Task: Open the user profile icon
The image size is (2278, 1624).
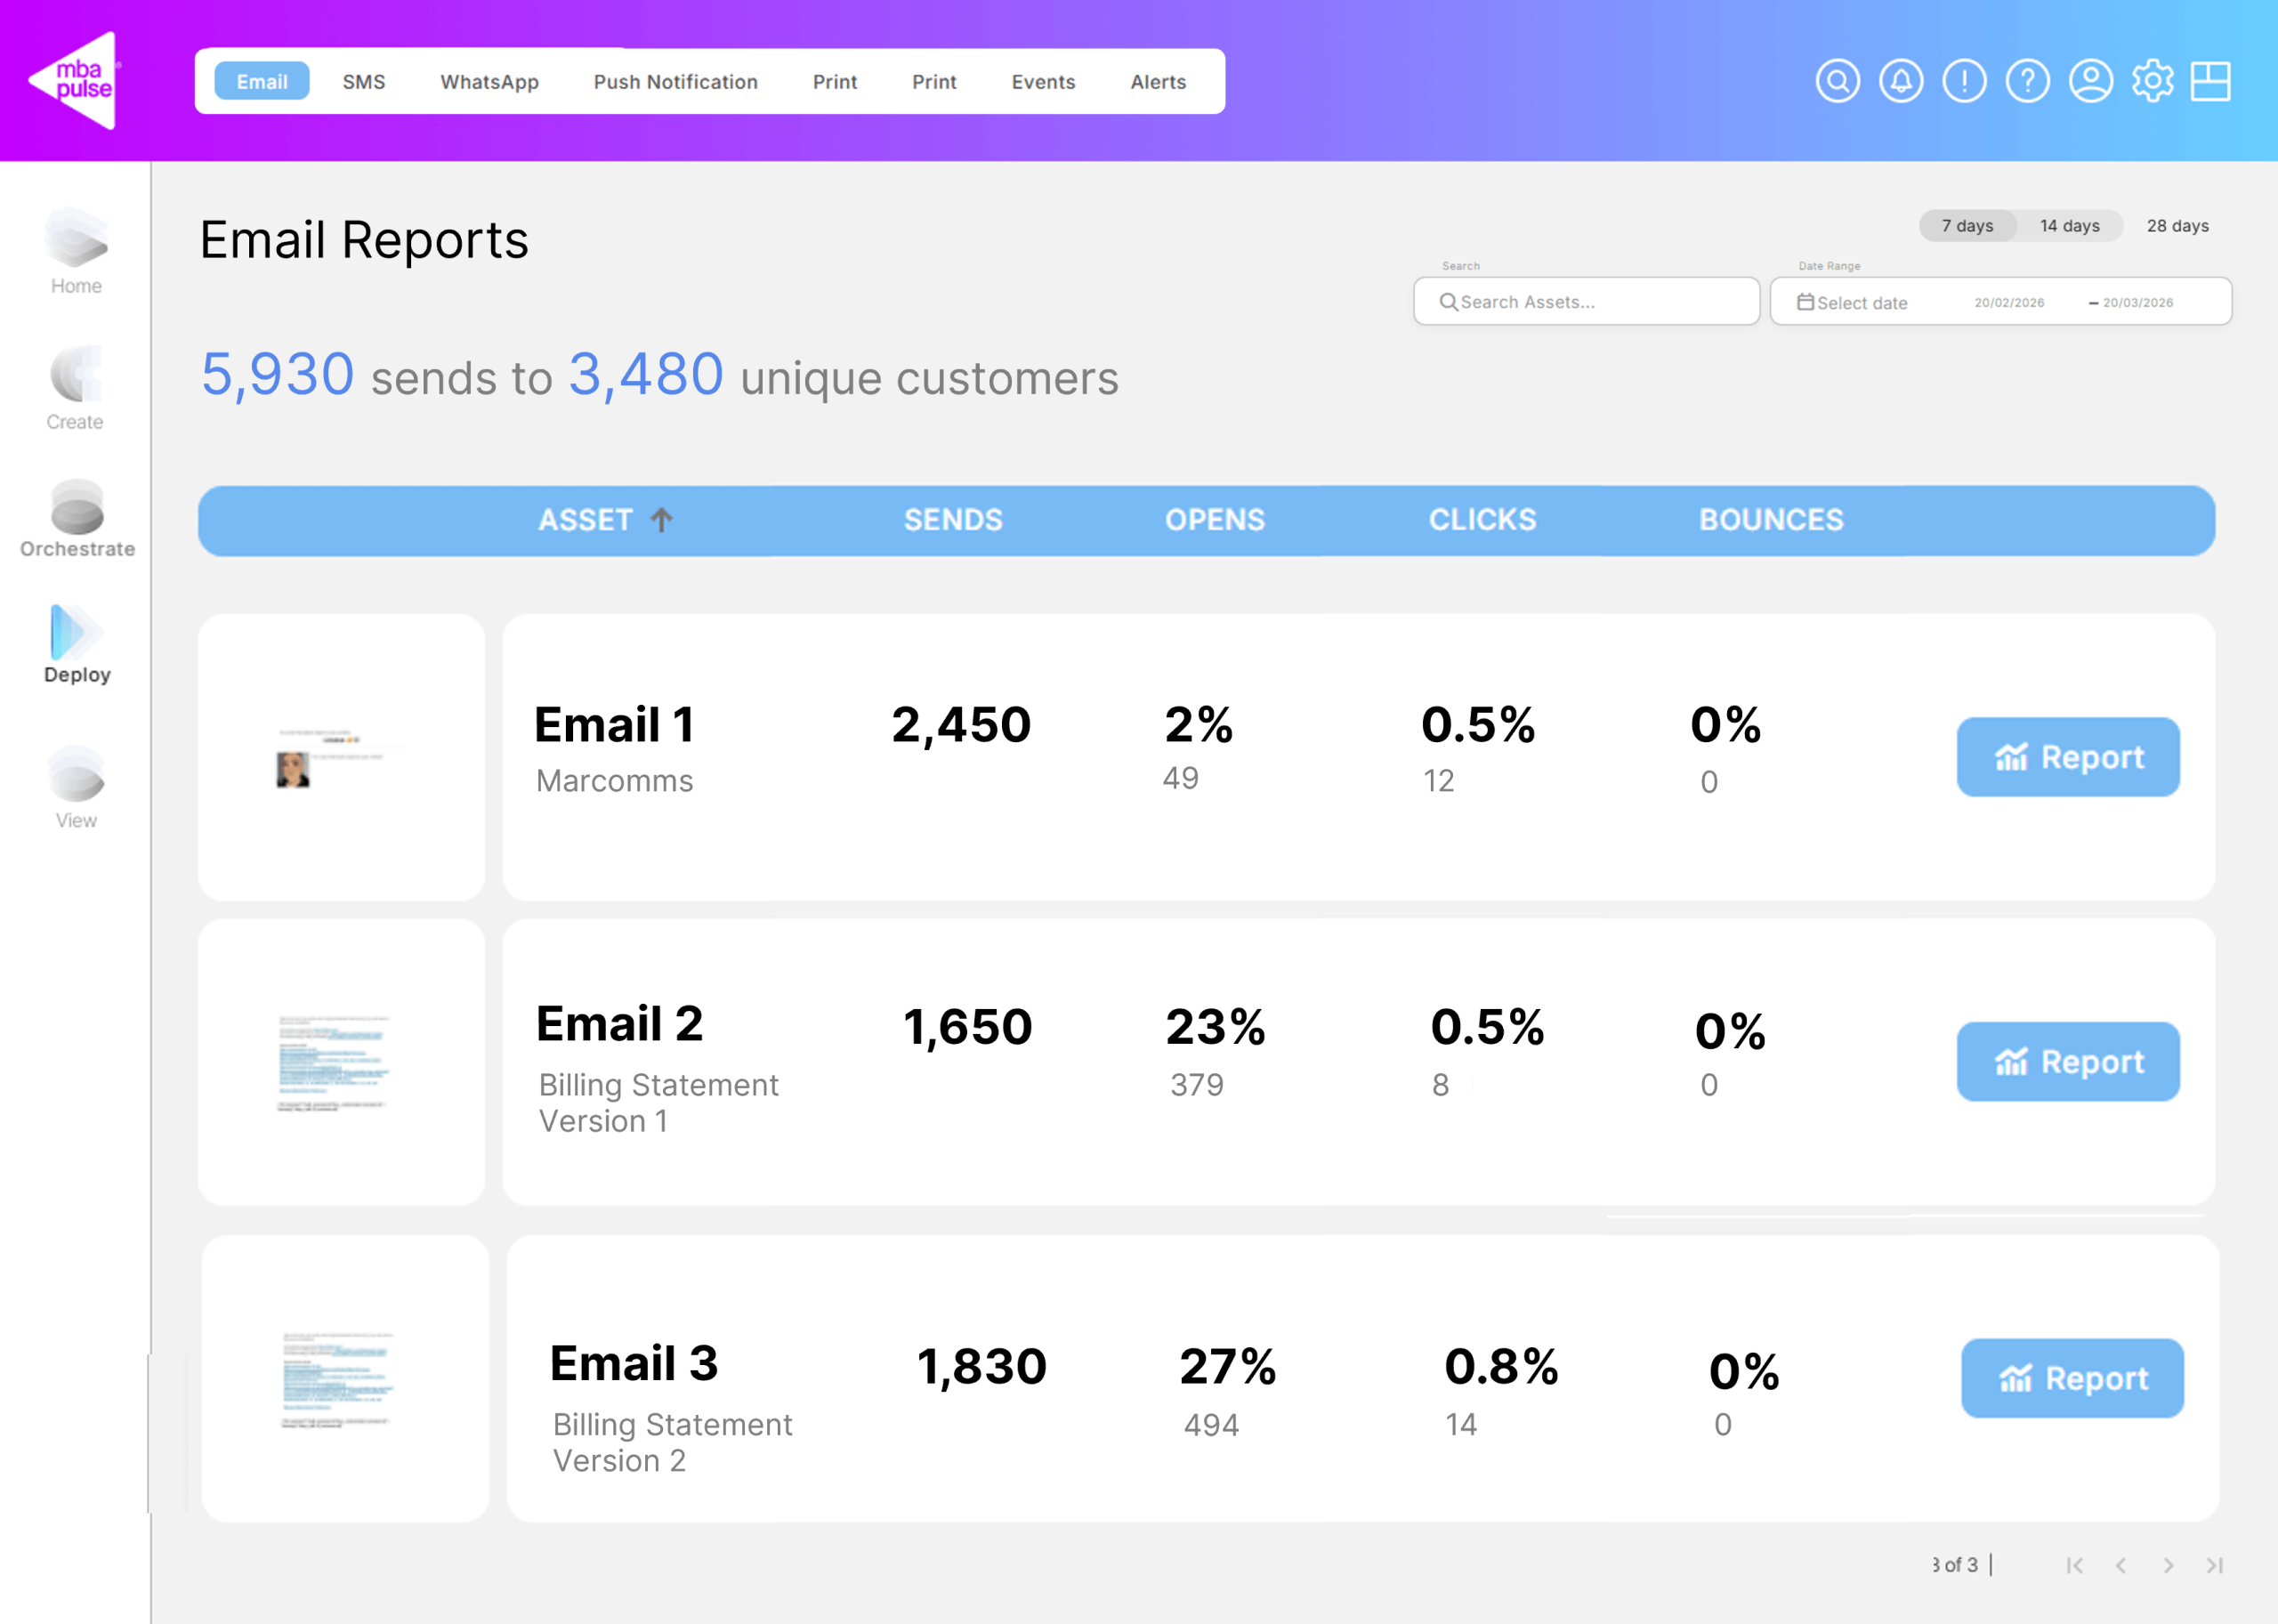Action: (2090, 81)
